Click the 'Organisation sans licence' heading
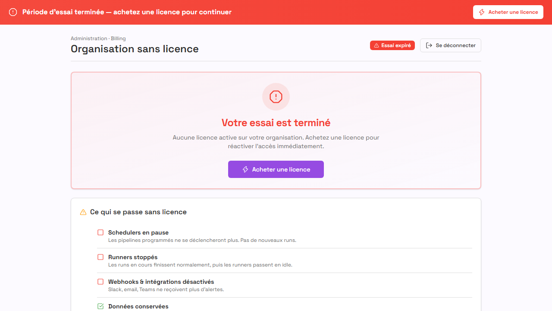The width and height of the screenshot is (552, 311). 135,49
